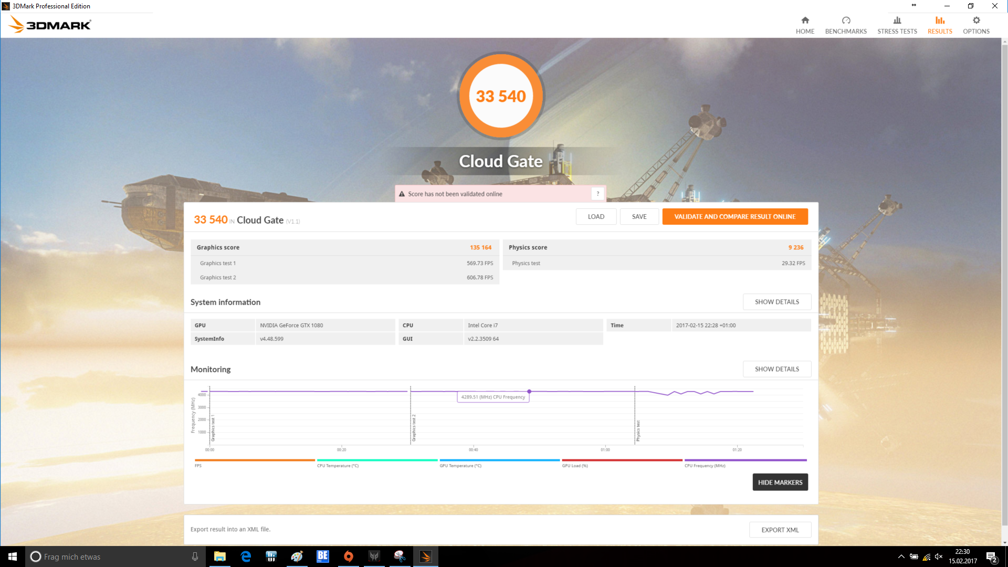The image size is (1008, 567).
Task: Select the FPS orange legend bar
Action: [x=255, y=460]
